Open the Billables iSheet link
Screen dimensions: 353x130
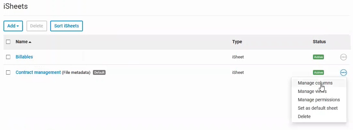tap(24, 57)
